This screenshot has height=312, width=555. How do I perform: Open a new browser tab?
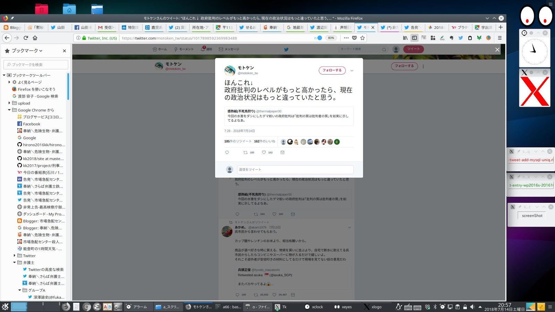(501, 27)
